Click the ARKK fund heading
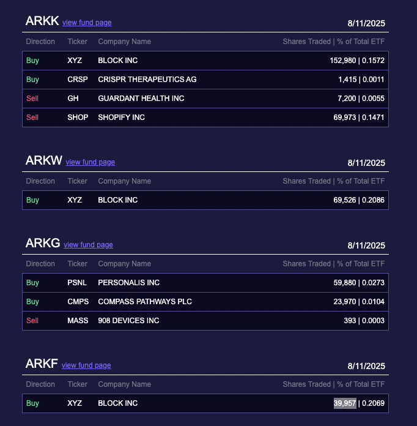The width and height of the screenshot is (417, 426). click(x=42, y=21)
